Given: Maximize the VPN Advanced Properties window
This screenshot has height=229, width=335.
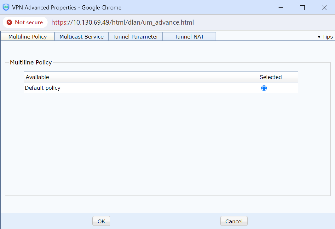Looking at the screenshot, I should pyautogui.click(x=302, y=8).
